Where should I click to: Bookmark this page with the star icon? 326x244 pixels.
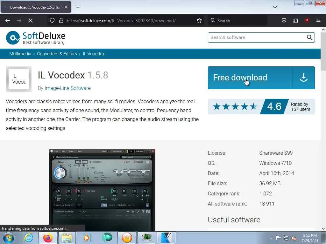(199, 21)
